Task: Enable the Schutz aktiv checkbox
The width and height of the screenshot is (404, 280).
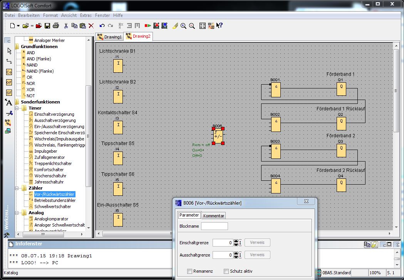Action: 226,271
